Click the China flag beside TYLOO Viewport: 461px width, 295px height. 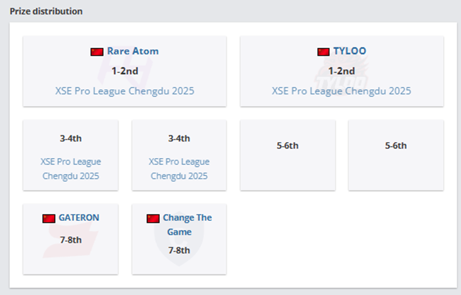click(x=323, y=52)
